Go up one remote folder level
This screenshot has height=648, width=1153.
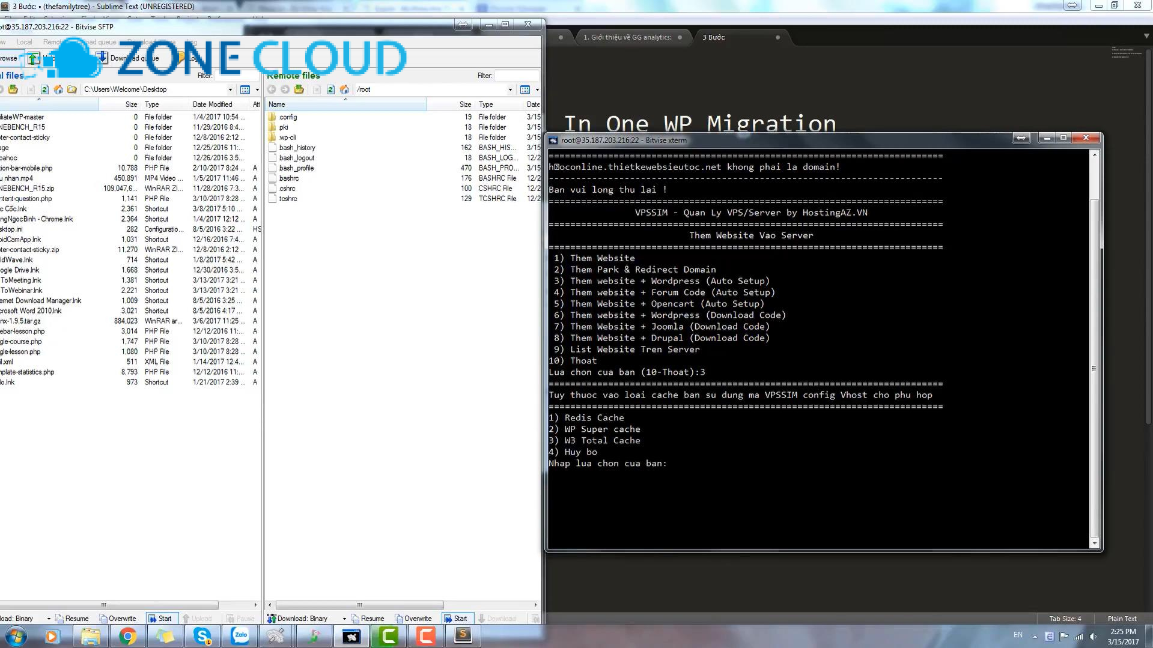pyautogui.click(x=299, y=89)
